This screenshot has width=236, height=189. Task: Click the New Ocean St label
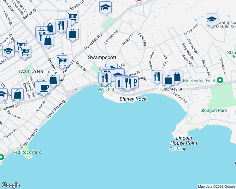(67, 71)
